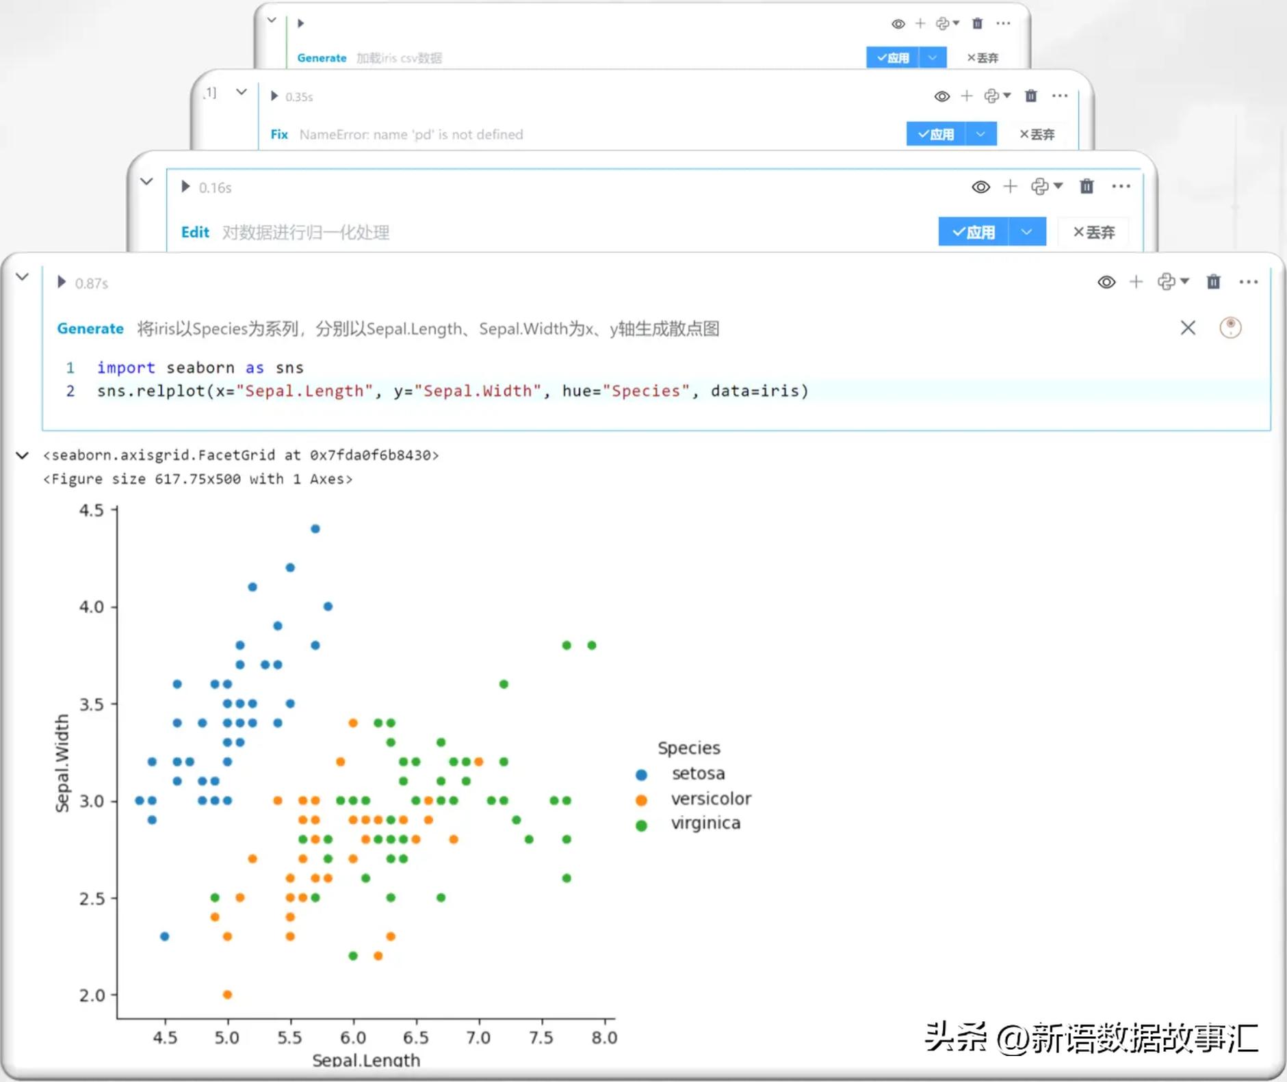Toggle visibility eye on scatter plot cell
The width and height of the screenshot is (1287, 1082).
tap(1106, 282)
